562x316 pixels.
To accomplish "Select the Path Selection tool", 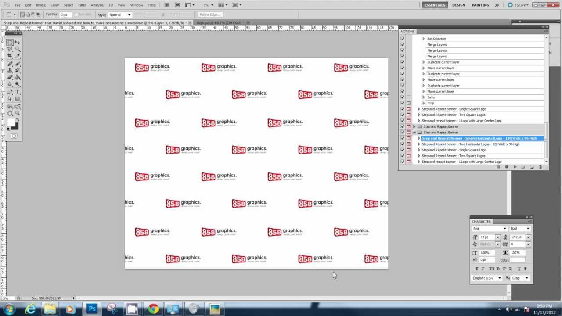I will click(10, 98).
